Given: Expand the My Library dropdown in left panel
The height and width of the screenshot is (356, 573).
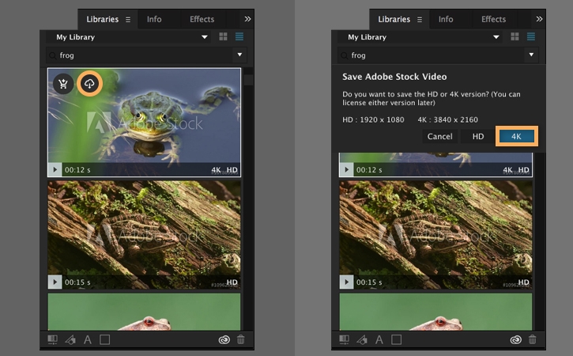Looking at the screenshot, I should click(204, 37).
